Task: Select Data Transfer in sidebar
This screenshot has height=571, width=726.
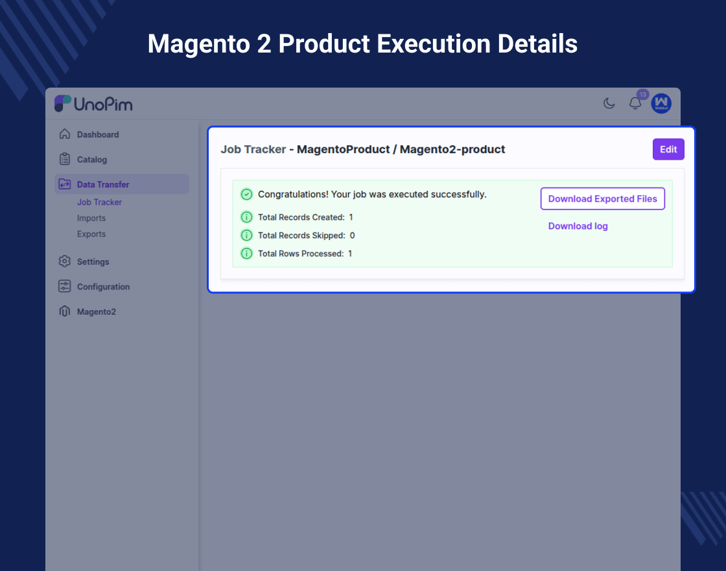Action: 122,184
